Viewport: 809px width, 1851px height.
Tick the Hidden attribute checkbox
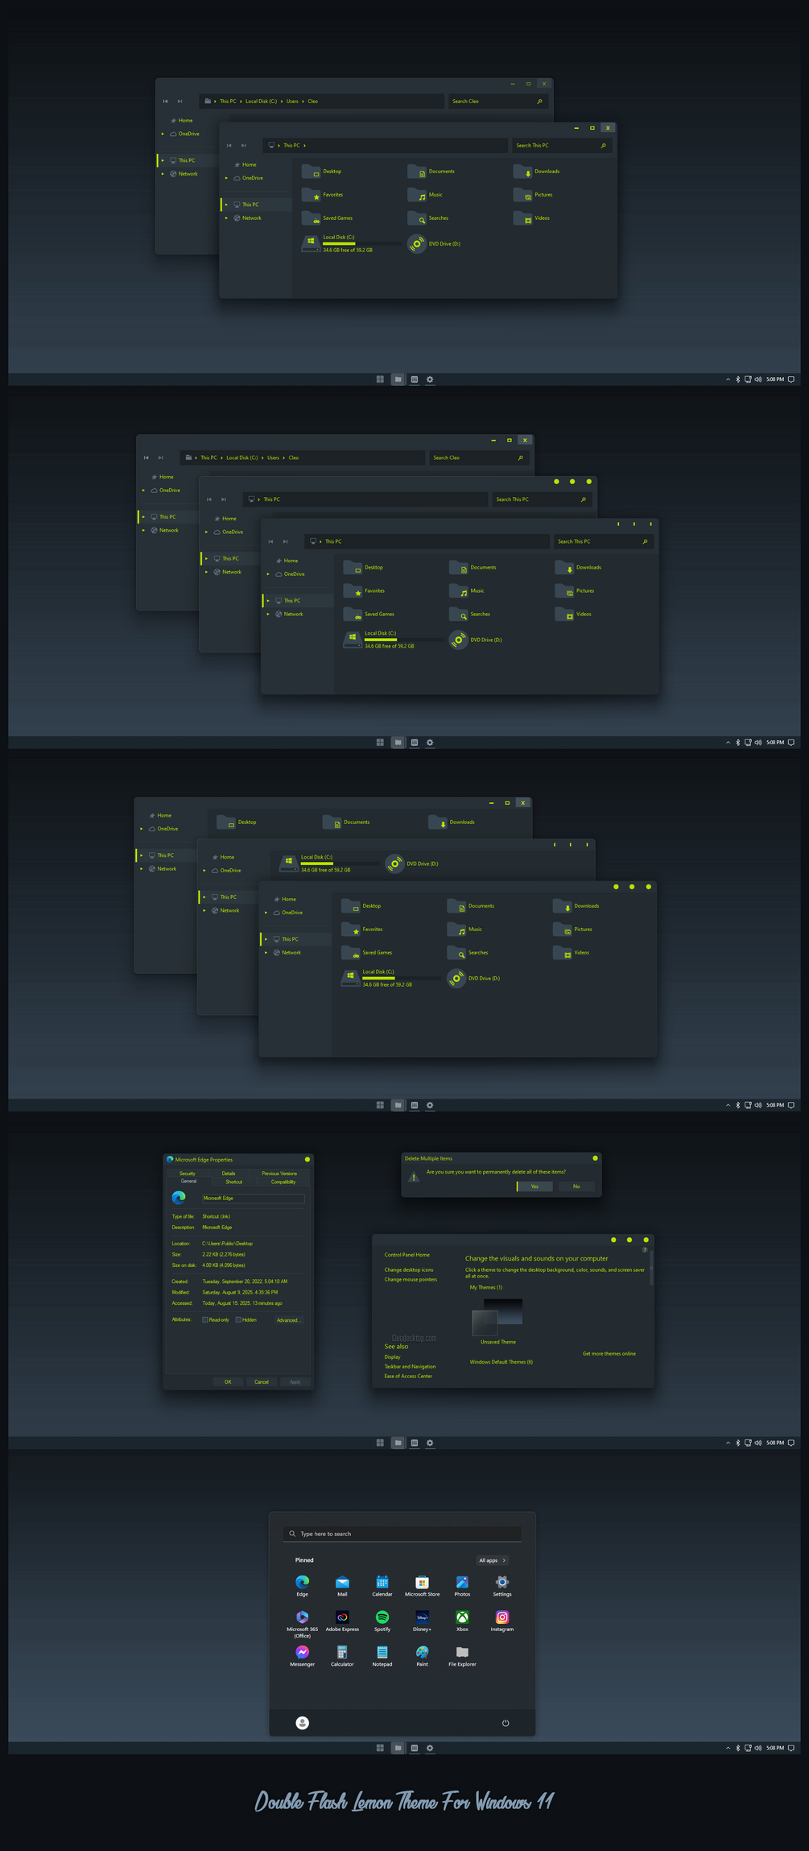(238, 1319)
